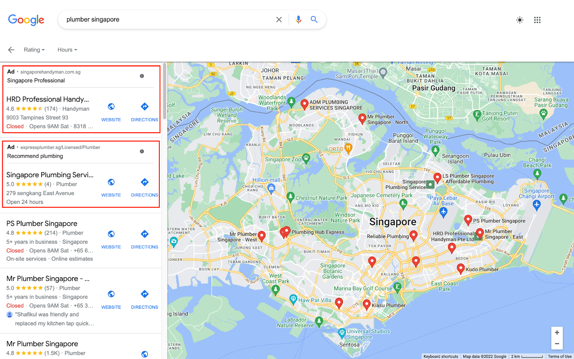Click the Singapore Zoo marker

[x=306, y=158]
